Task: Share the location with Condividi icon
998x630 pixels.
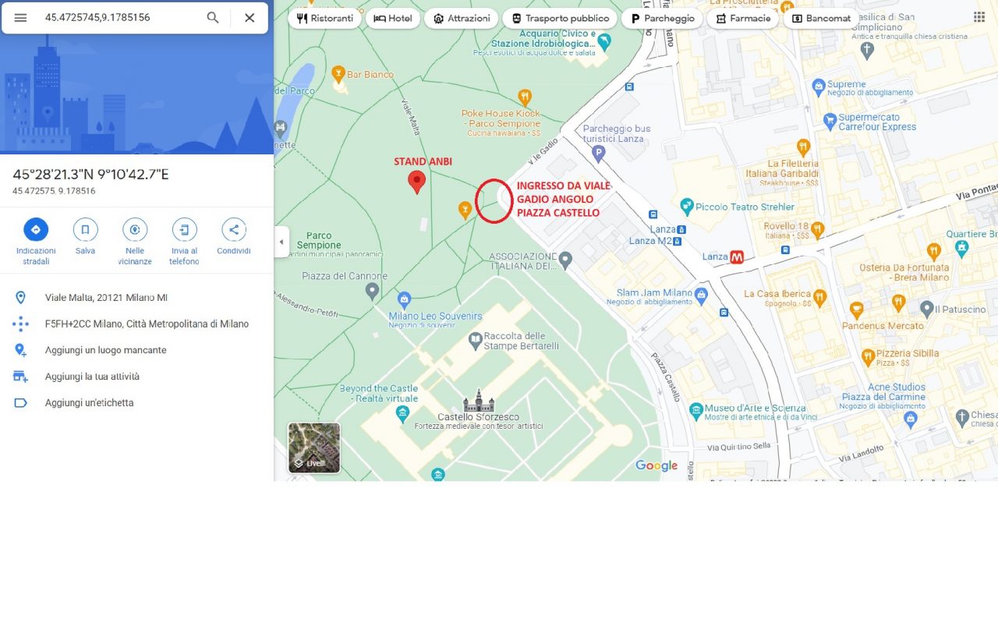Action: click(234, 229)
